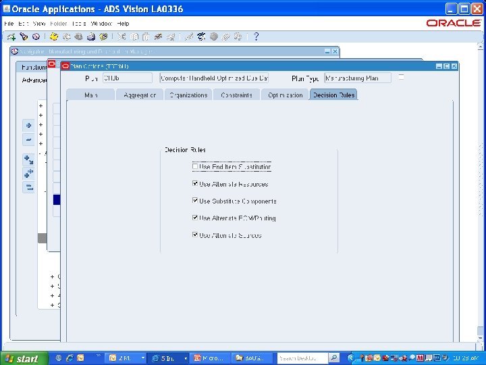This screenshot has height=365, width=486.
Task: Switch to the Main tab
Action: pyautogui.click(x=90, y=95)
